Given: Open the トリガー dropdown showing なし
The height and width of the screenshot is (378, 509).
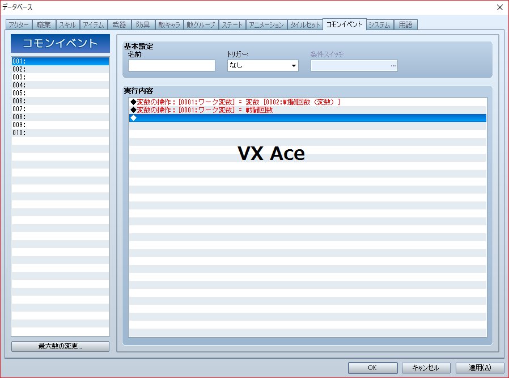Looking at the screenshot, I should pyautogui.click(x=263, y=65).
